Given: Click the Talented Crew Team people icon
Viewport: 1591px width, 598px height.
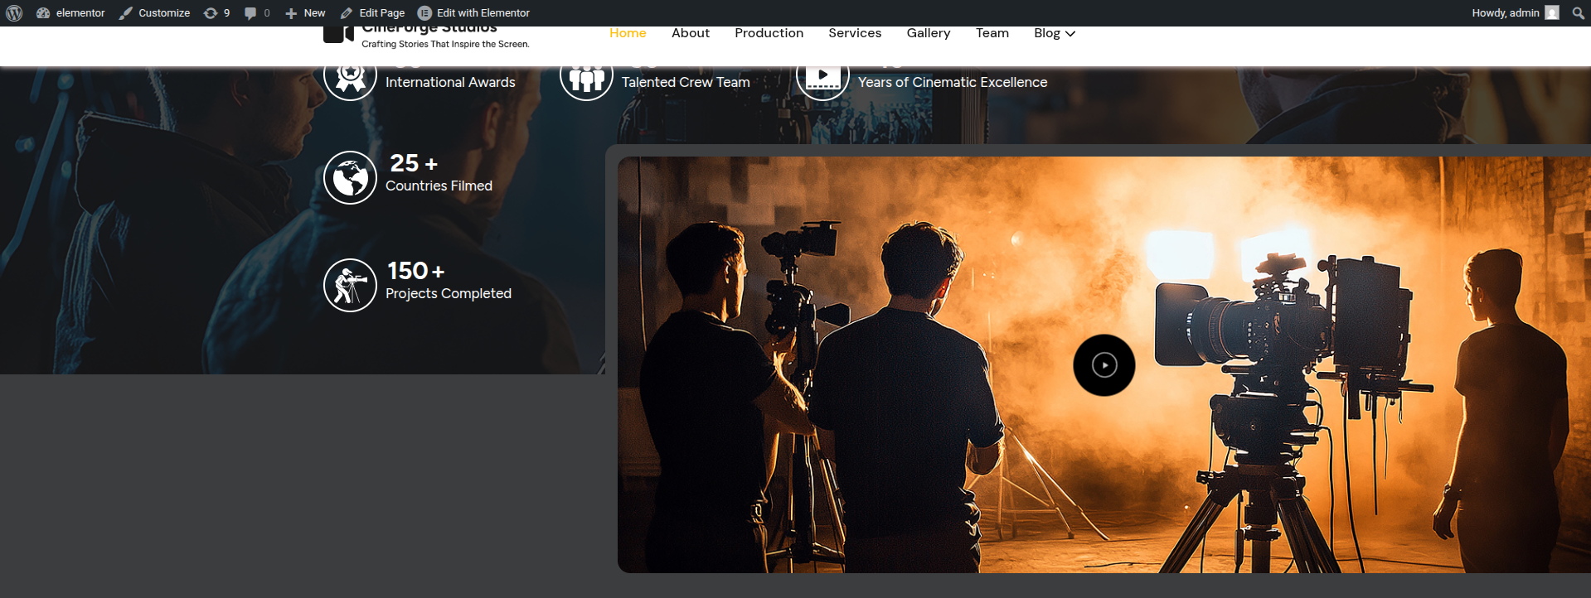Looking at the screenshot, I should click(586, 80).
